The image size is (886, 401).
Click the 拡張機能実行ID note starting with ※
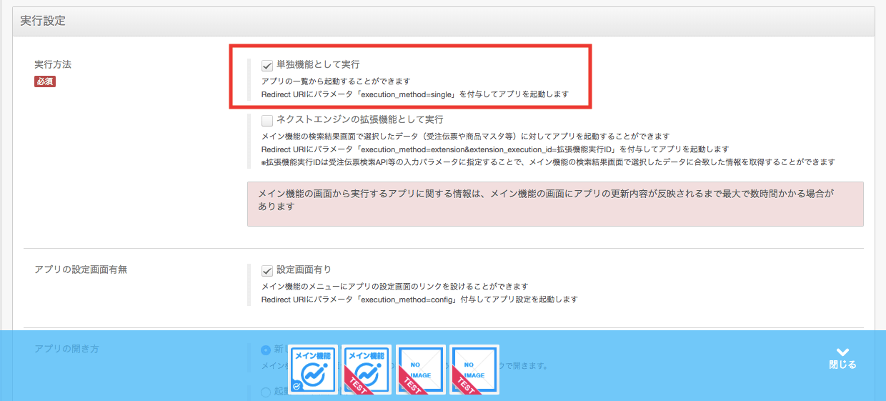click(x=547, y=162)
